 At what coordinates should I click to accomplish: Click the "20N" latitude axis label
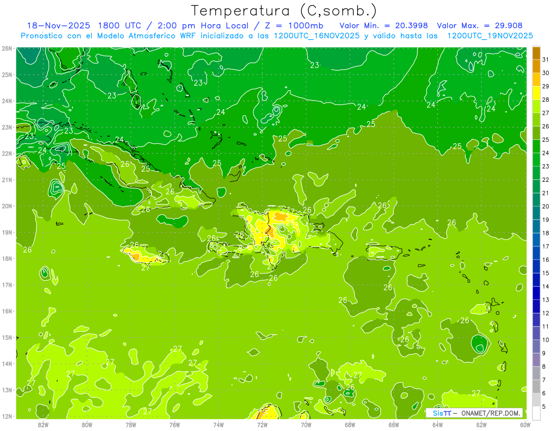pos(7,206)
